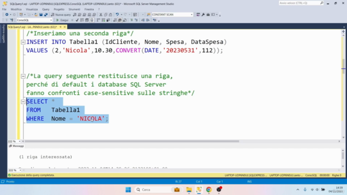Open the undo history dropdown arrow
The image size is (347, 195).
coord(121,15)
